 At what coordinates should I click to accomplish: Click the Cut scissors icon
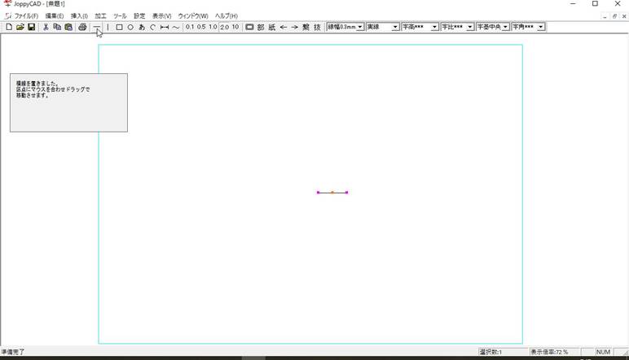(46, 27)
